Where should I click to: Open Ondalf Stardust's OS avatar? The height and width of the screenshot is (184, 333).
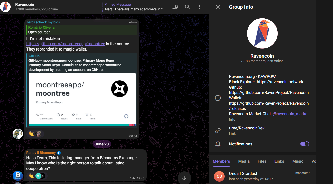[x=219, y=176]
